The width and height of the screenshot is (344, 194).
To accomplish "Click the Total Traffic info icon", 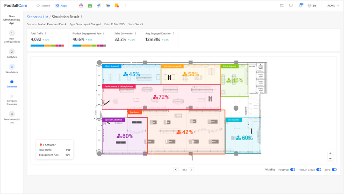I will (45, 33).
